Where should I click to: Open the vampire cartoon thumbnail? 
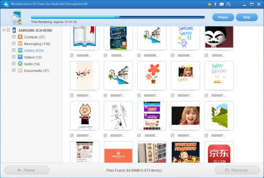(x=219, y=38)
